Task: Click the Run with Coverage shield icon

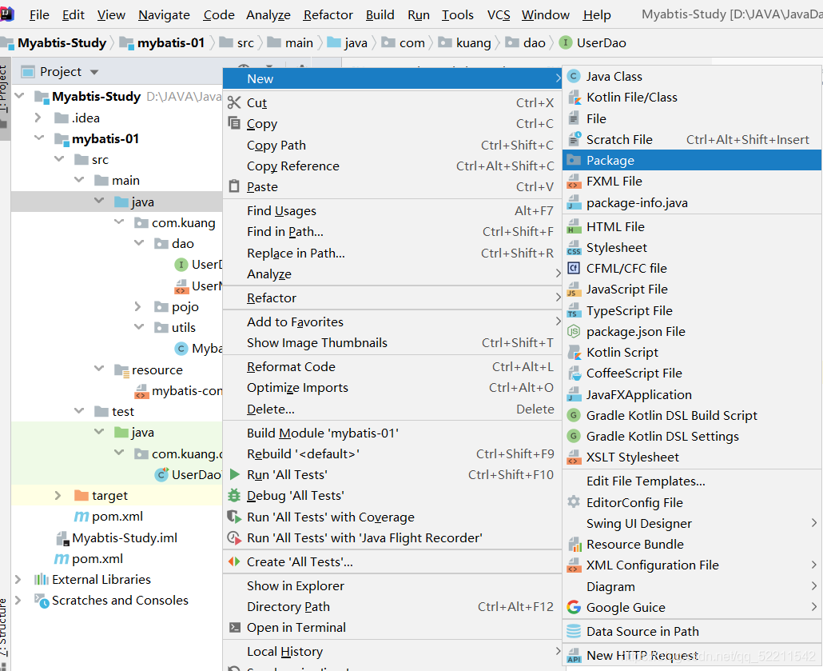Action: pos(234,517)
